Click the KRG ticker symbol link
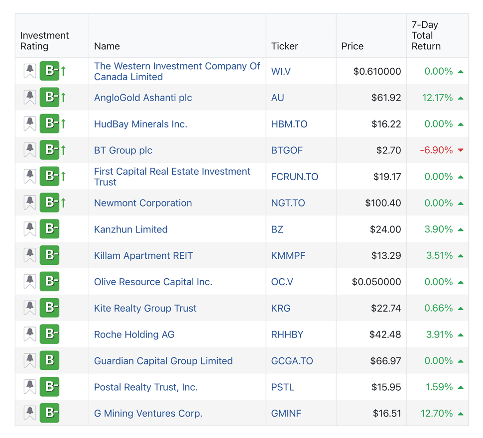The image size is (483, 438). [281, 308]
